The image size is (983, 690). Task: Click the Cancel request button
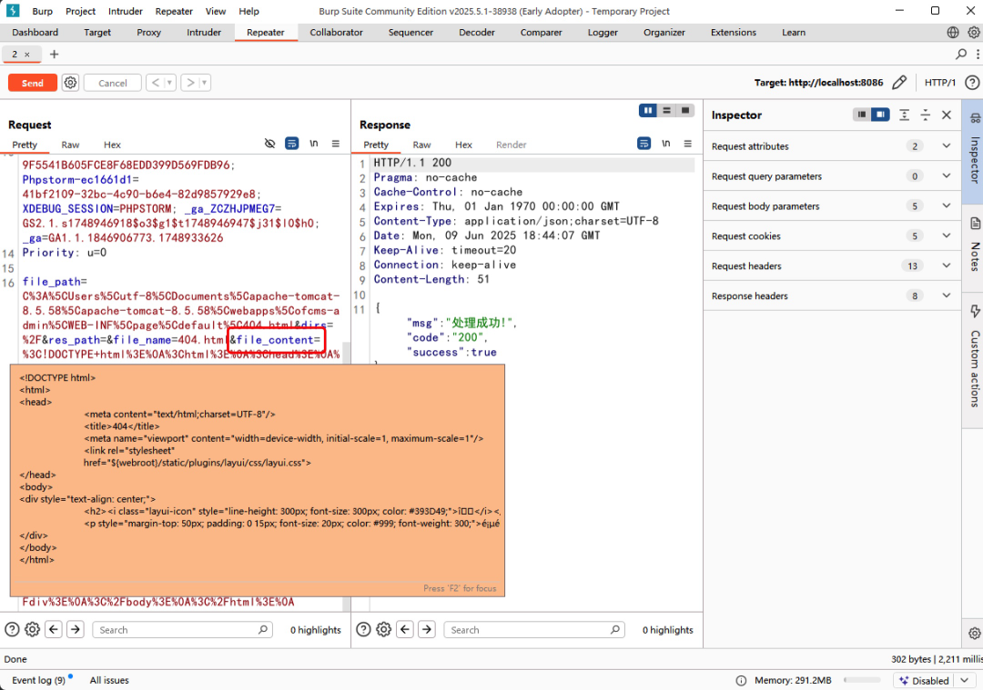112,83
